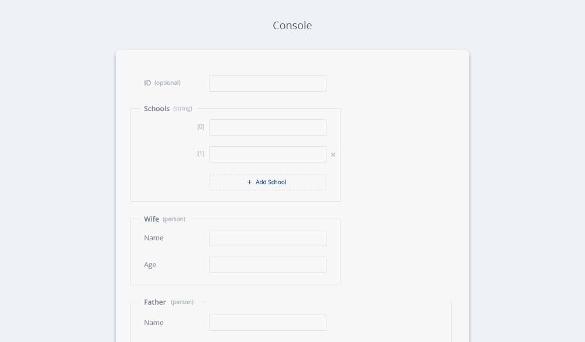Viewport: 585px width, 342px height.
Task: Click the Father group legend
Action: 155,302
